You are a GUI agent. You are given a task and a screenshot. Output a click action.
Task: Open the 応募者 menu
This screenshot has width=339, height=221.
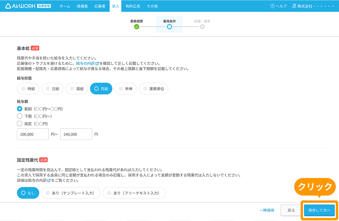pos(100,6)
